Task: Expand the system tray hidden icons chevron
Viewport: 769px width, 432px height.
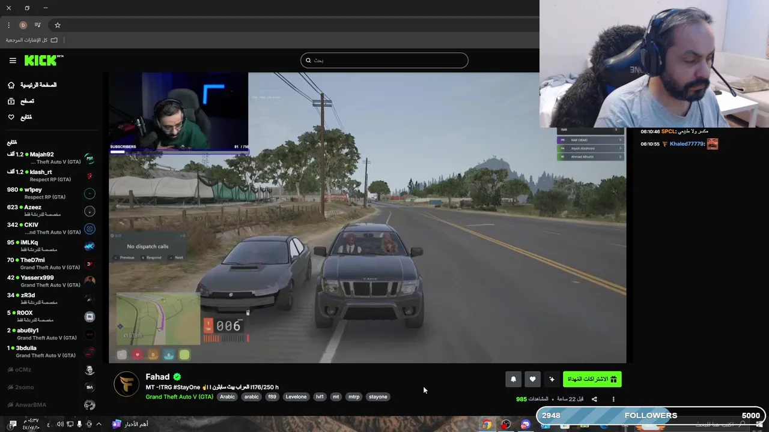Action: coord(99,424)
